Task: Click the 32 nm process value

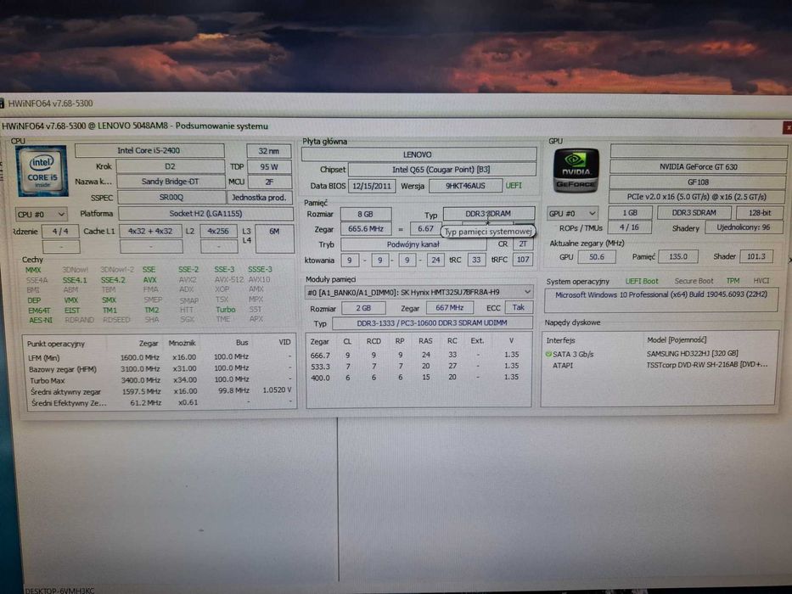Action: [269, 151]
